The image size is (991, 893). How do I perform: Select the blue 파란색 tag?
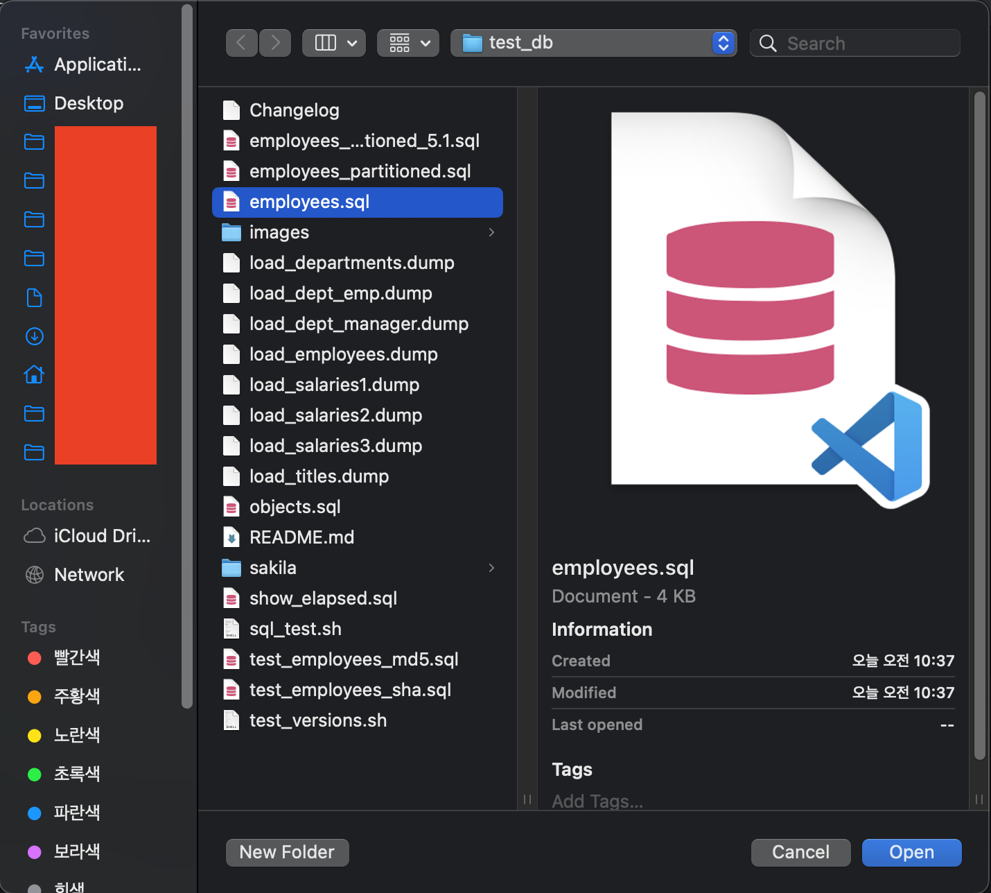pos(64,813)
